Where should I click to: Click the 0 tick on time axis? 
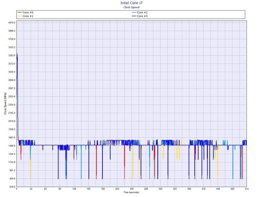point(16,189)
